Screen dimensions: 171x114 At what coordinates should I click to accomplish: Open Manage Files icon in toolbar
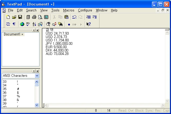pos(28,17)
